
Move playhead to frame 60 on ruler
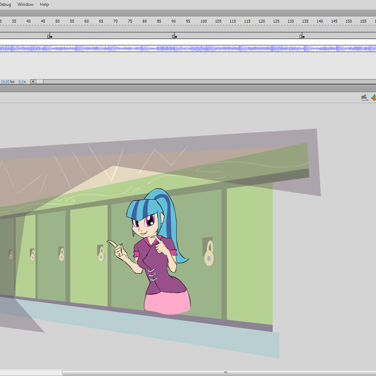[86, 21]
